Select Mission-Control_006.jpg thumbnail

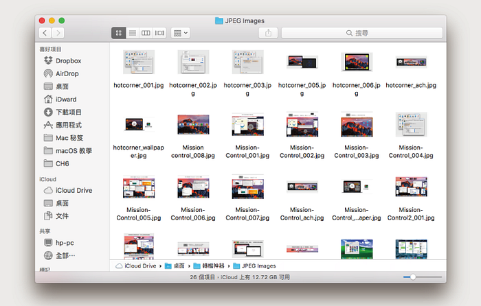click(193, 187)
